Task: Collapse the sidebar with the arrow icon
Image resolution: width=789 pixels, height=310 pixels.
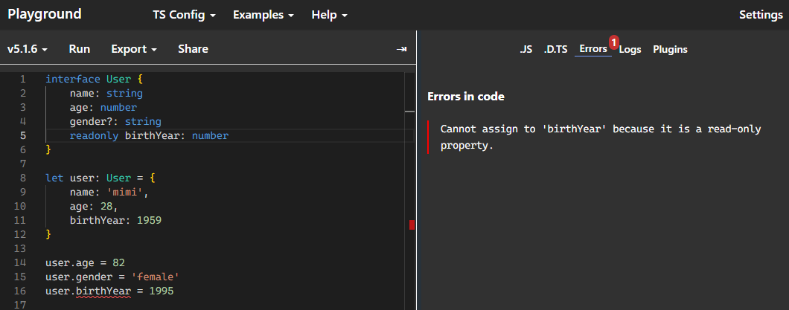Action: tap(401, 49)
